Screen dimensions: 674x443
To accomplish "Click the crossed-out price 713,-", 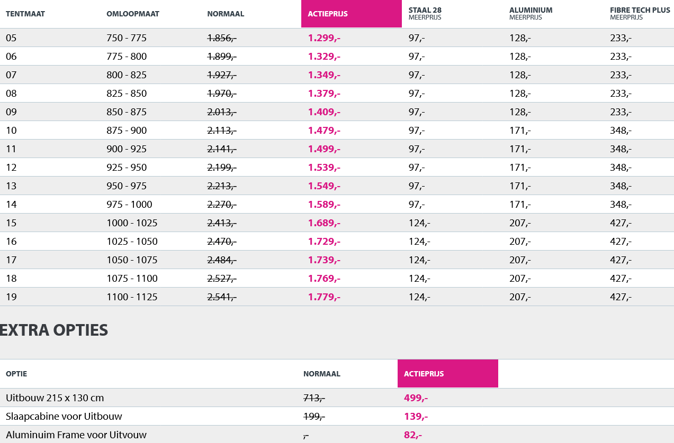I will pos(314,398).
